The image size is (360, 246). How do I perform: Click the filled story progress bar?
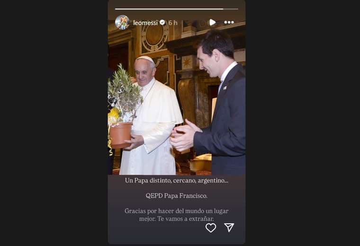169,9
